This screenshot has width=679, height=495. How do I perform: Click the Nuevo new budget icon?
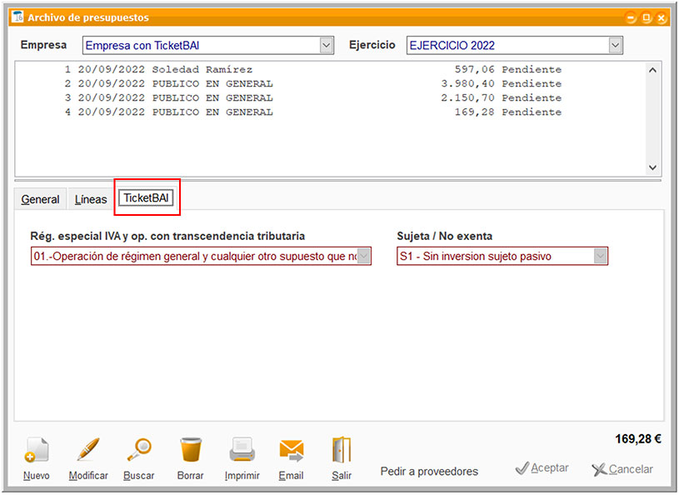pyautogui.click(x=37, y=451)
